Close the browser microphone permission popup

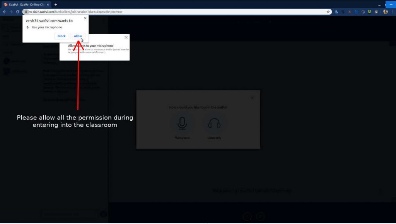85,18
